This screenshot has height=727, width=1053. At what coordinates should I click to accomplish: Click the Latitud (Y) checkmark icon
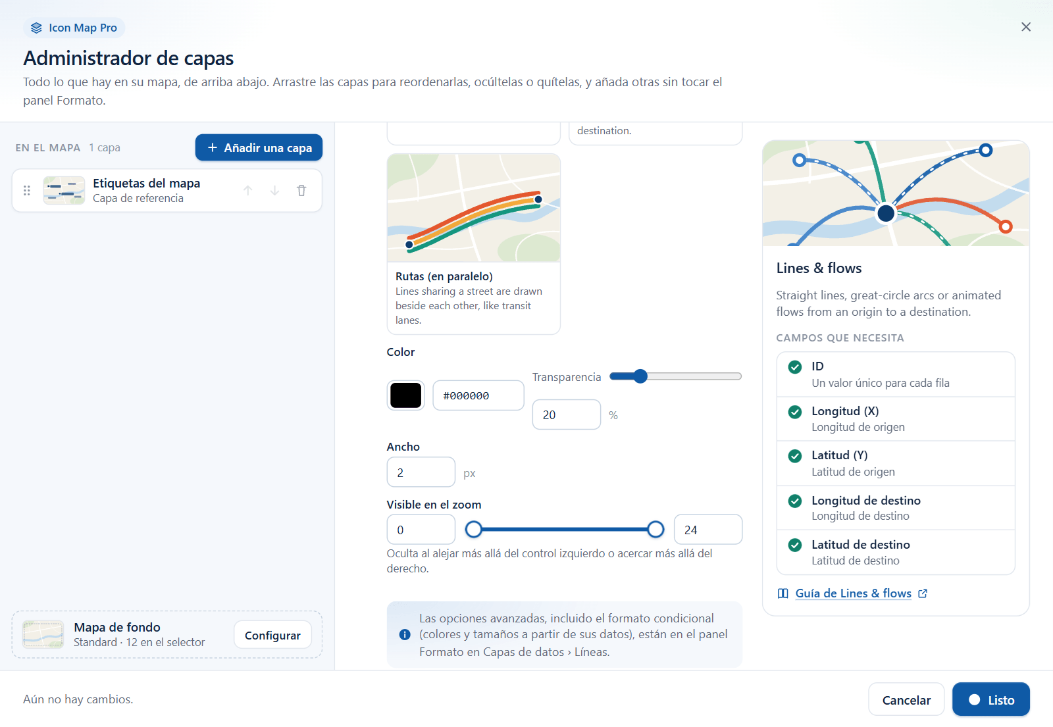pyautogui.click(x=795, y=456)
